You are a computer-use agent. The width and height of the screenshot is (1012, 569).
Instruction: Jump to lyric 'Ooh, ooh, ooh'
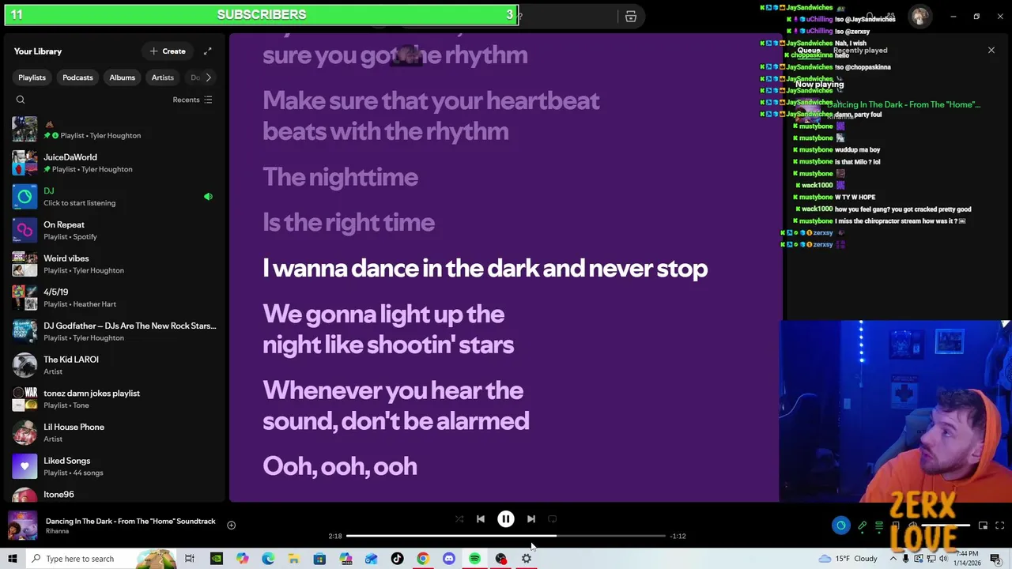(x=340, y=466)
